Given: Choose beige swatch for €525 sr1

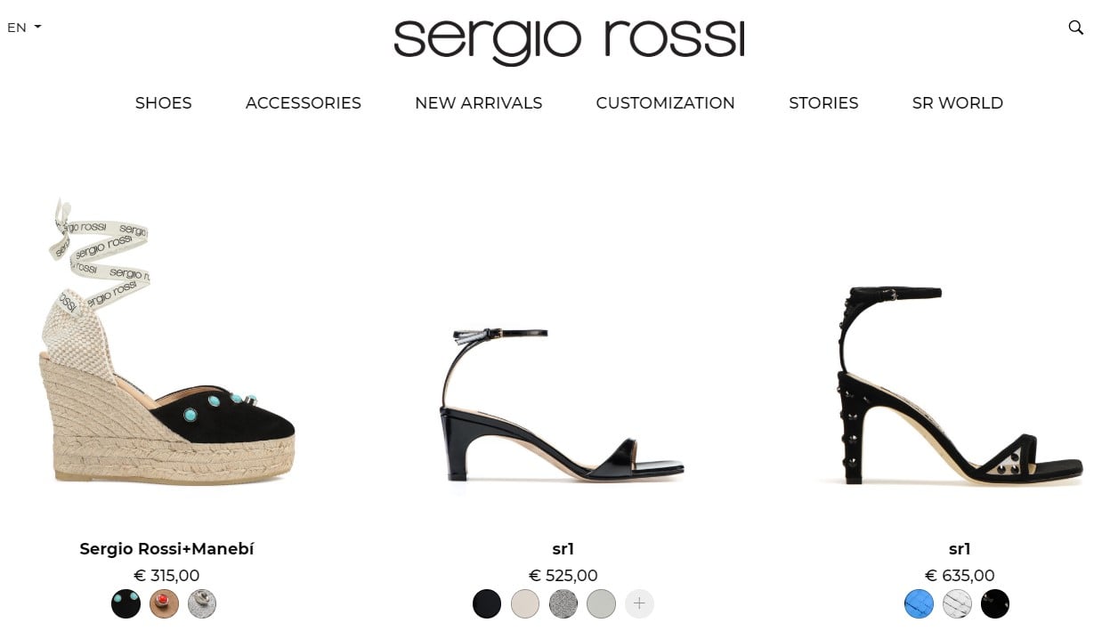Looking at the screenshot, I should (525, 603).
